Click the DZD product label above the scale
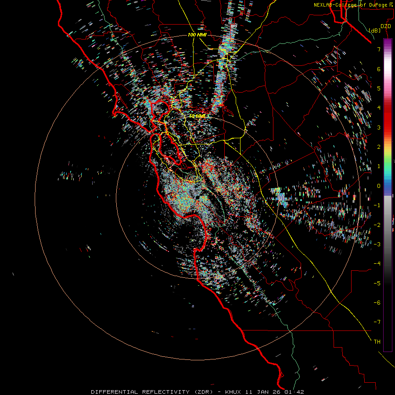The image size is (395, 395). pos(386,26)
